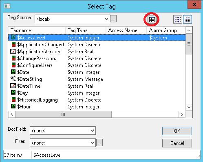This screenshot has height=162, width=203.
Task: Click the circled tree view pane icon
Action: pyautogui.click(x=152, y=20)
